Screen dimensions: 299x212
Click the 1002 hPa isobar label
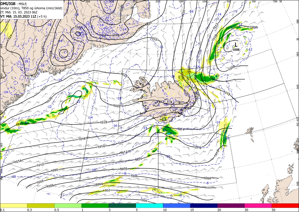tap(106, 190)
